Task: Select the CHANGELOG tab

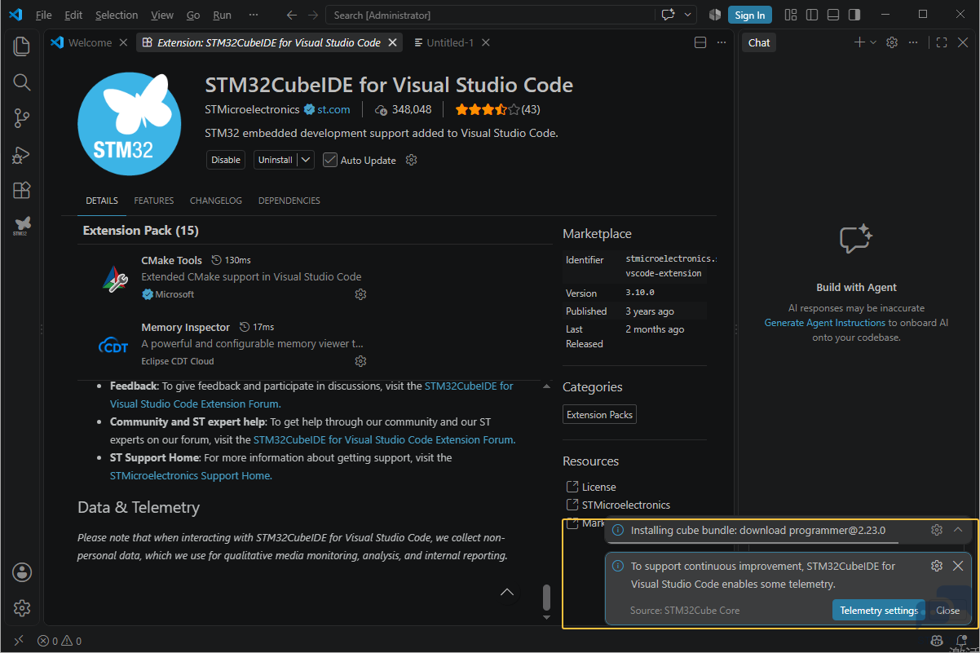Action: coord(216,201)
